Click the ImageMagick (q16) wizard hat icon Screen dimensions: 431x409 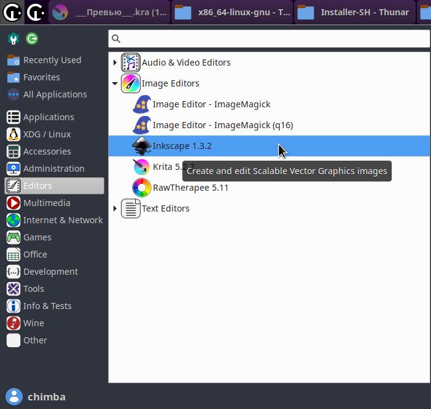[x=142, y=125]
